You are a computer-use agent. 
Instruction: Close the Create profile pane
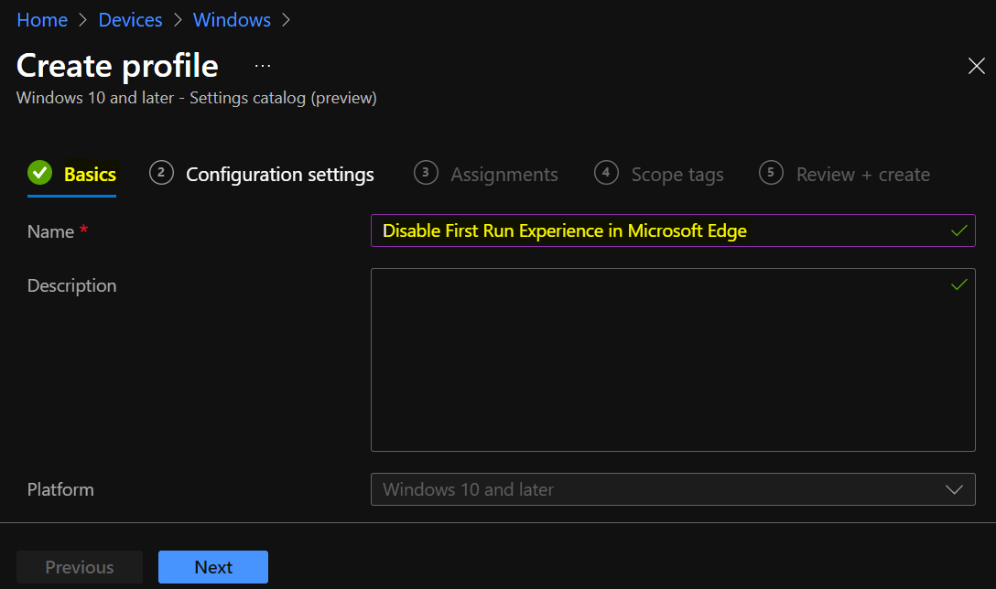click(976, 66)
